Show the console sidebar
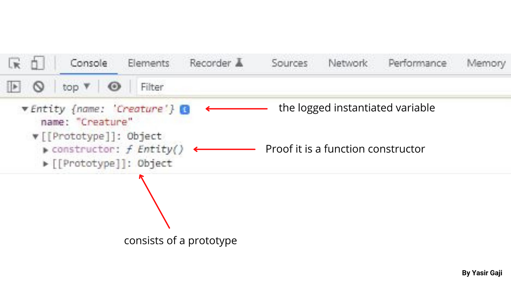The width and height of the screenshot is (511, 287). [14, 87]
